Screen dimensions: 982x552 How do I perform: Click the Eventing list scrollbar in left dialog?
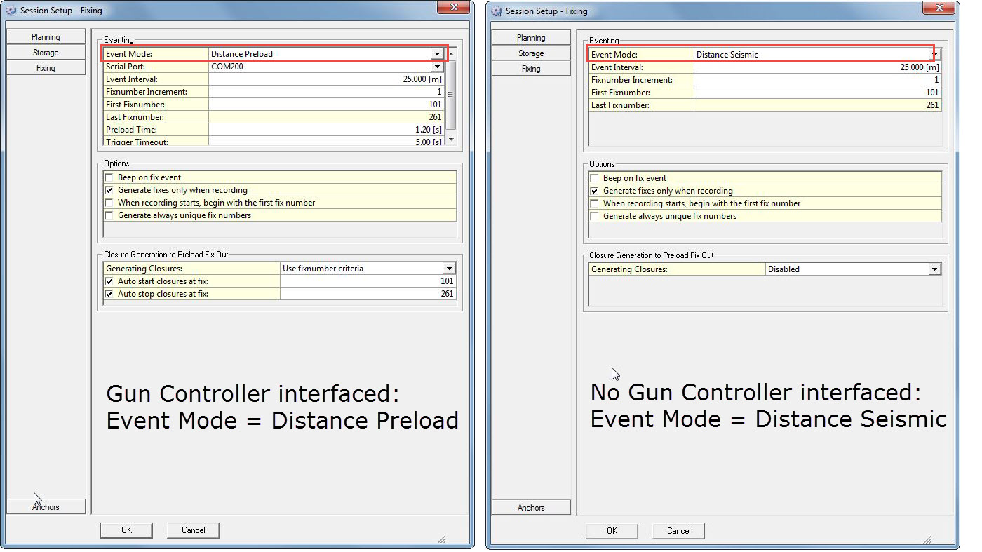coord(451,94)
